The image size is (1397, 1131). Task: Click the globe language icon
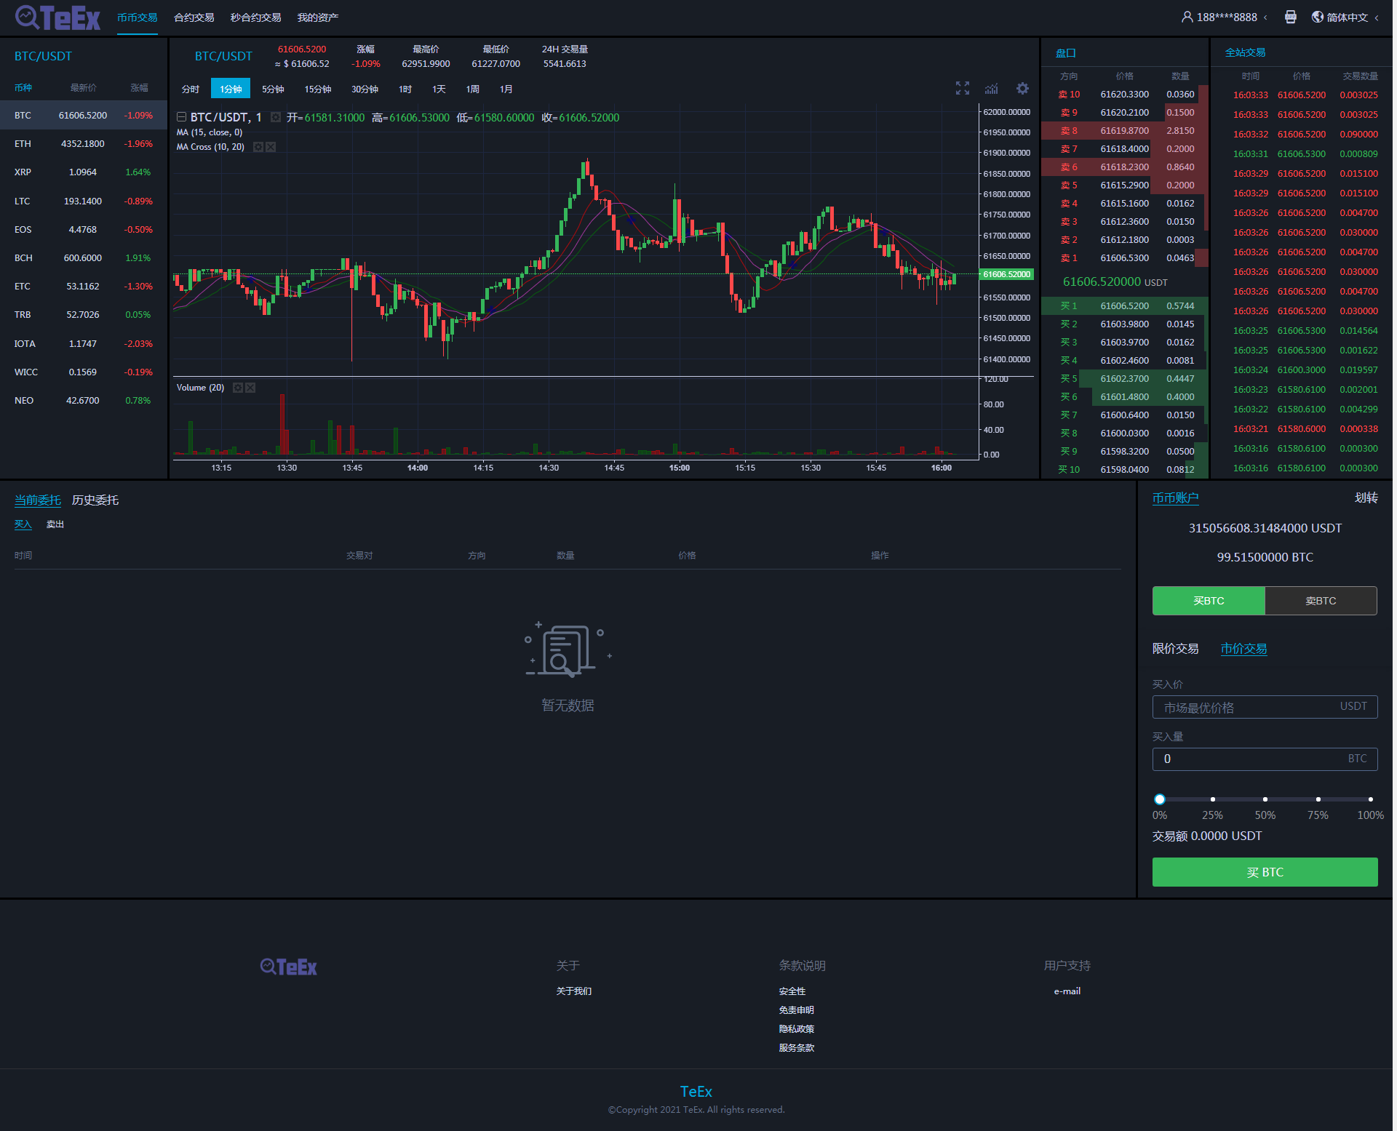point(1317,17)
